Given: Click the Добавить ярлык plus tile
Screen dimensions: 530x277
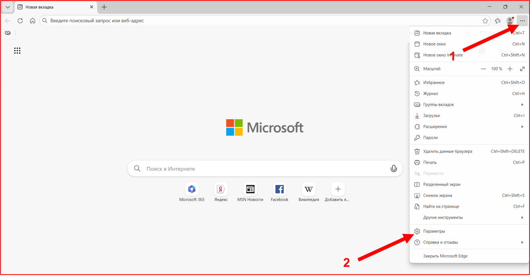Looking at the screenshot, I should coord(338,189).
